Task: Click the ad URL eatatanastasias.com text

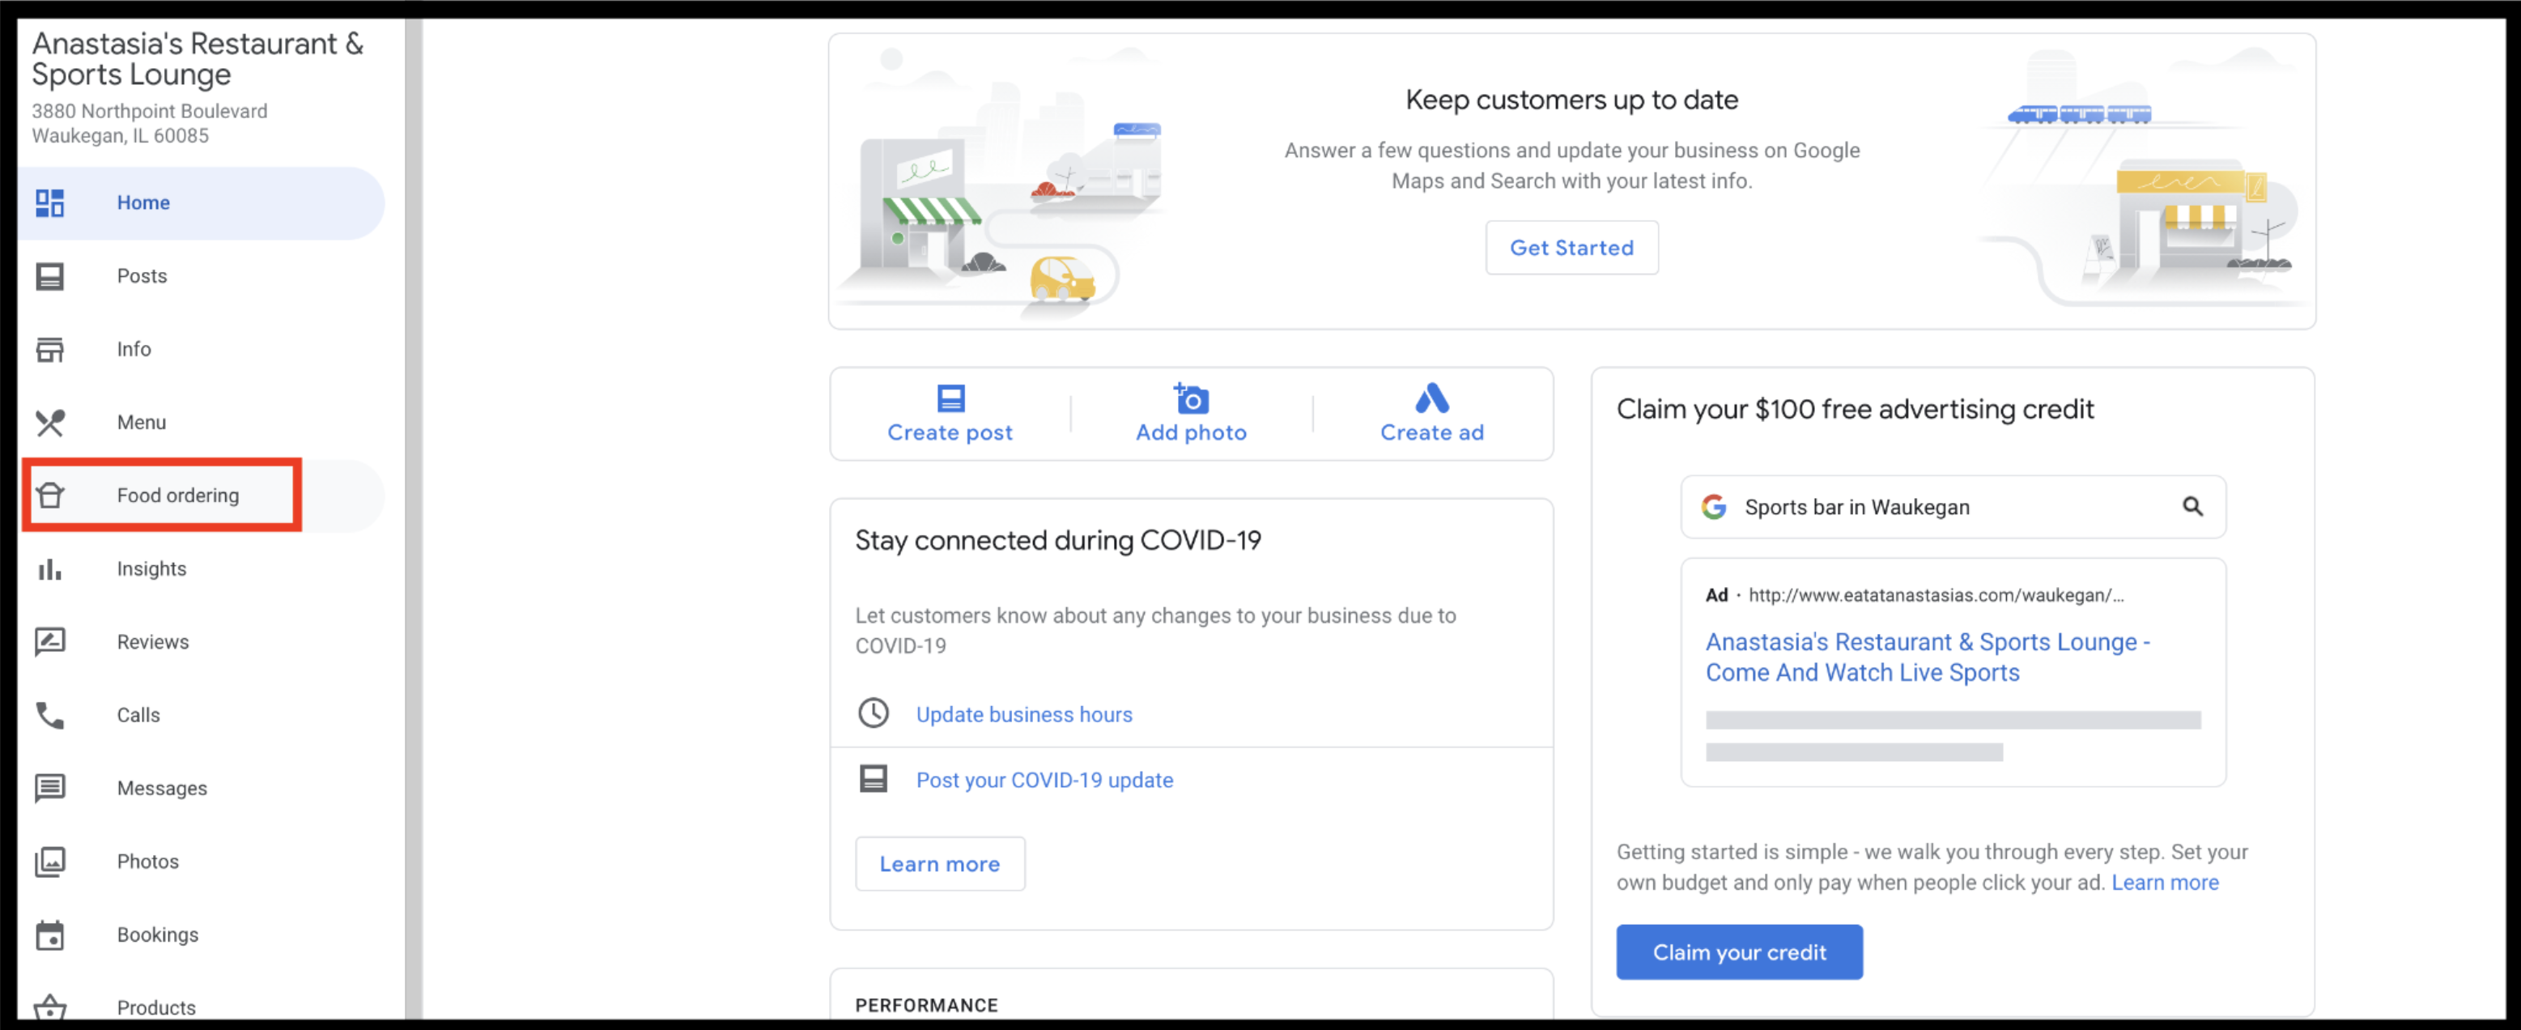Action: pyautogui.click(x=1936, y=595)
